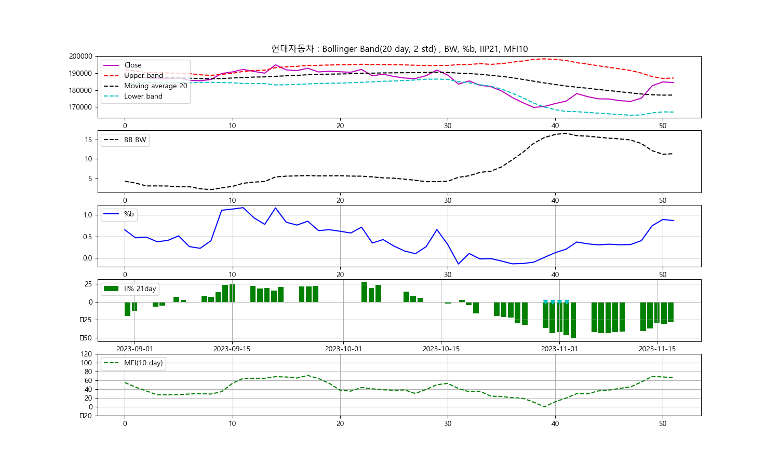Screen dimensions: 779x467
Task: Click the chart title mentioning Bollinger Band
Action: coord(399,49)
